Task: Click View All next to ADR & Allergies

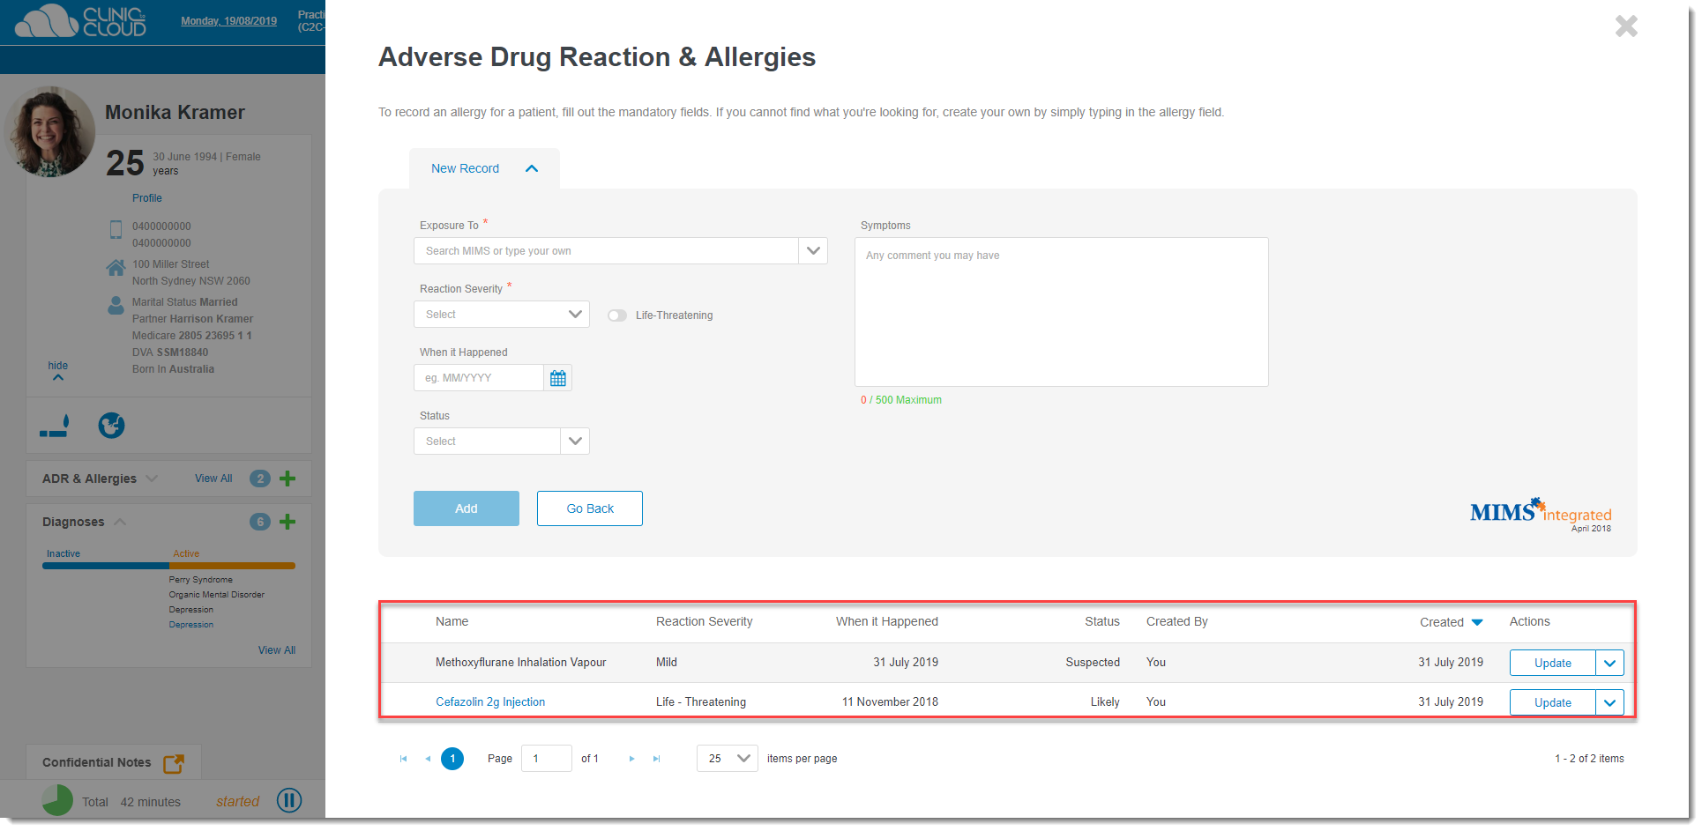Action: 213,479
